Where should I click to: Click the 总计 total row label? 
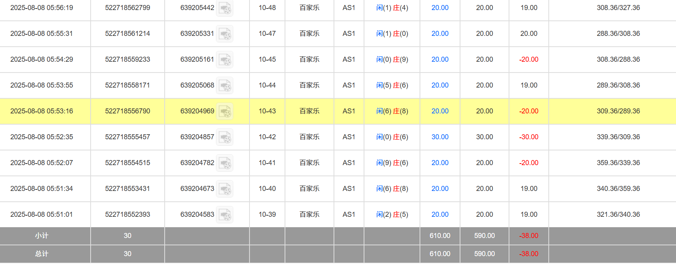(x=42, y=254)
